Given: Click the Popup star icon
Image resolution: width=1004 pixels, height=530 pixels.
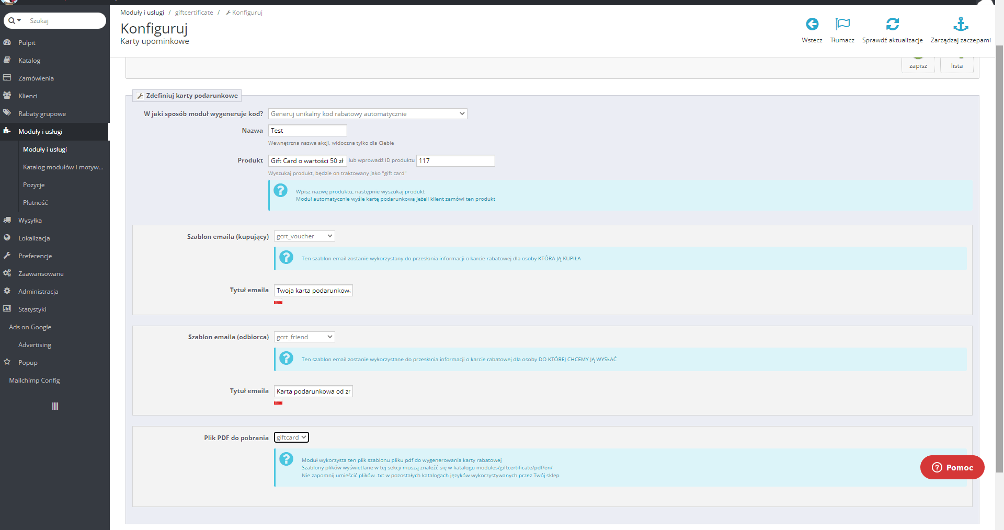Looking at the screenshot, I should click(x=7, y=362).
